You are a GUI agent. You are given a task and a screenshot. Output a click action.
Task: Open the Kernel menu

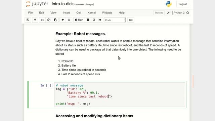pos(92,13)
